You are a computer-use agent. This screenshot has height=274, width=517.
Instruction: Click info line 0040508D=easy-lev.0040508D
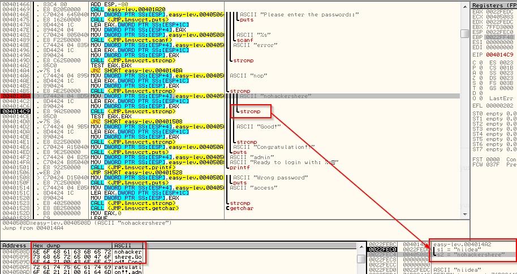click(87, 223)
